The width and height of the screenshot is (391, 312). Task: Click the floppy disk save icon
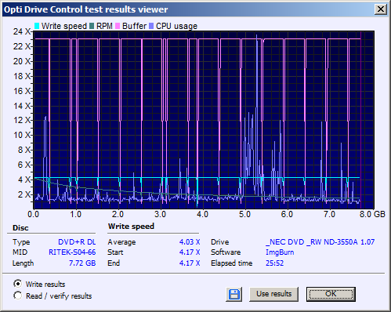point(234,294)
